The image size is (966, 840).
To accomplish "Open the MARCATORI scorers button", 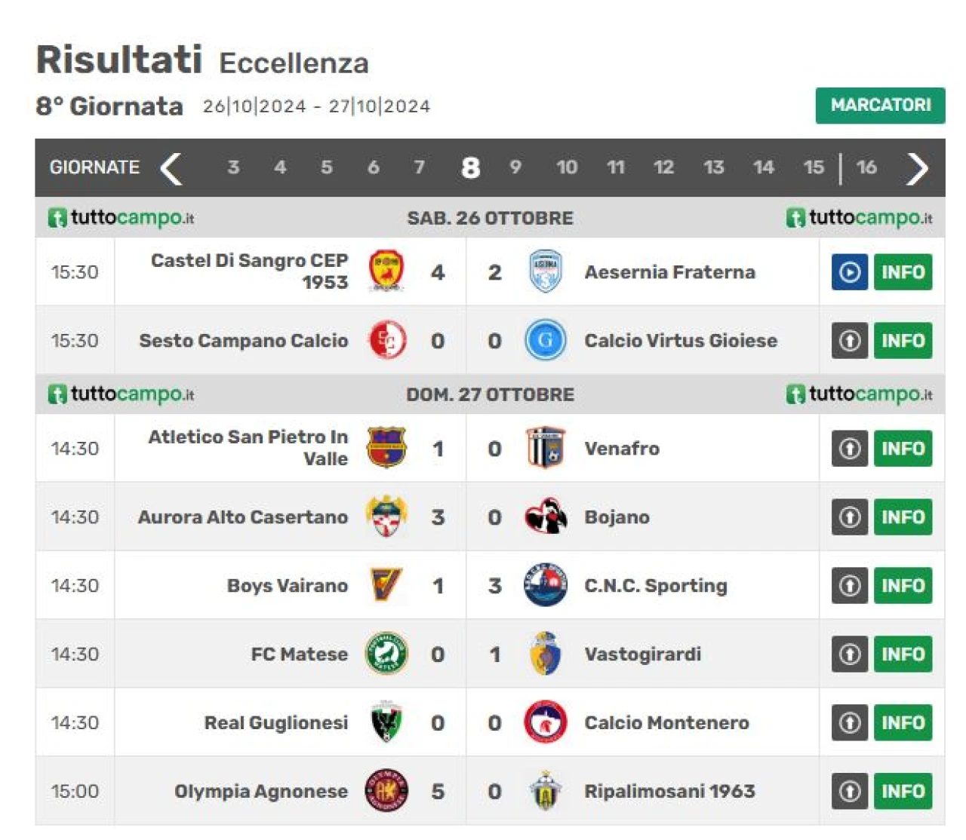I will click(x=880, y=105).
